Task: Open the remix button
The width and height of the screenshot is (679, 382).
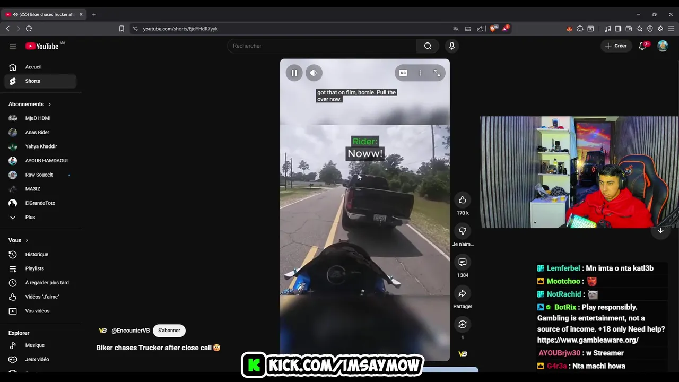Action: coord(463,324)
